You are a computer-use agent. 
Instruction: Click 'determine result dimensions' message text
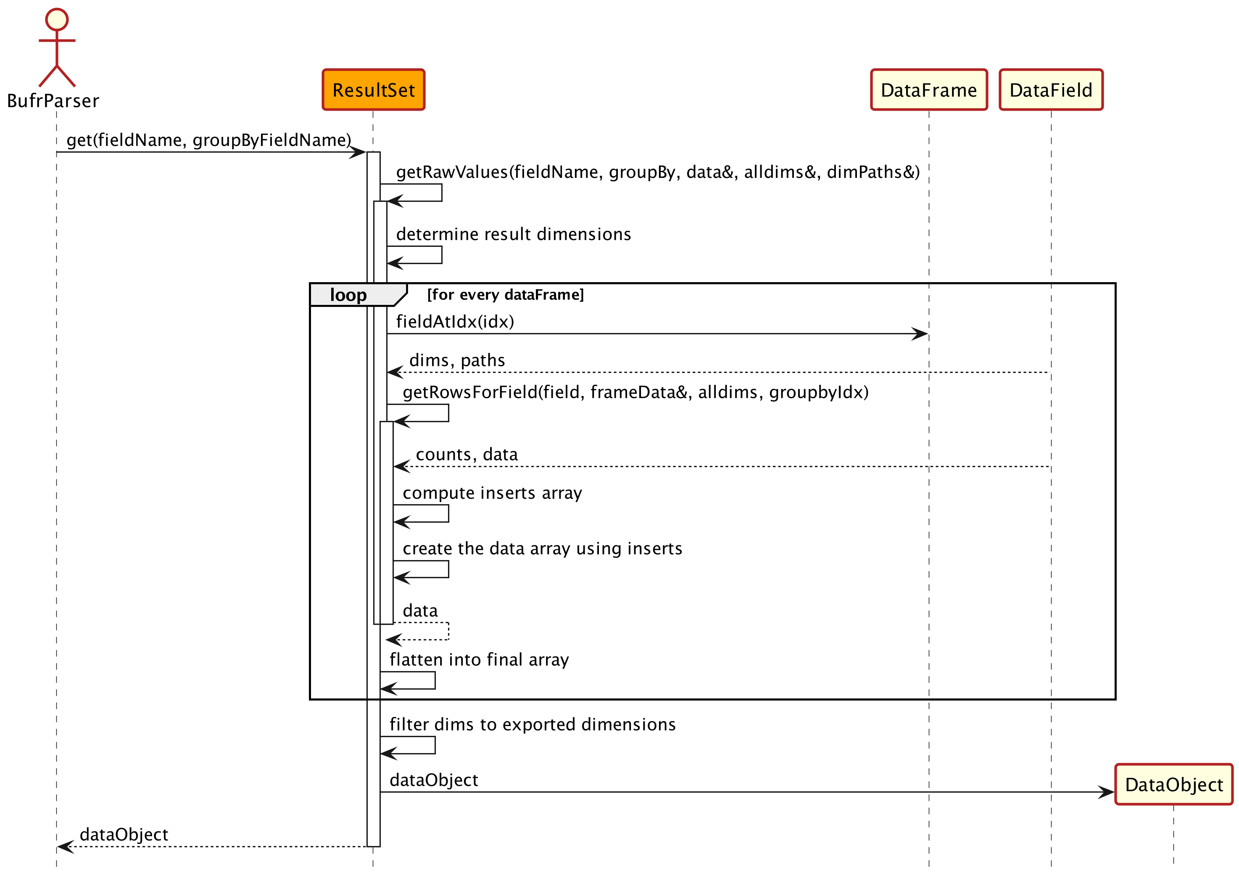click(x=513, y=234)
